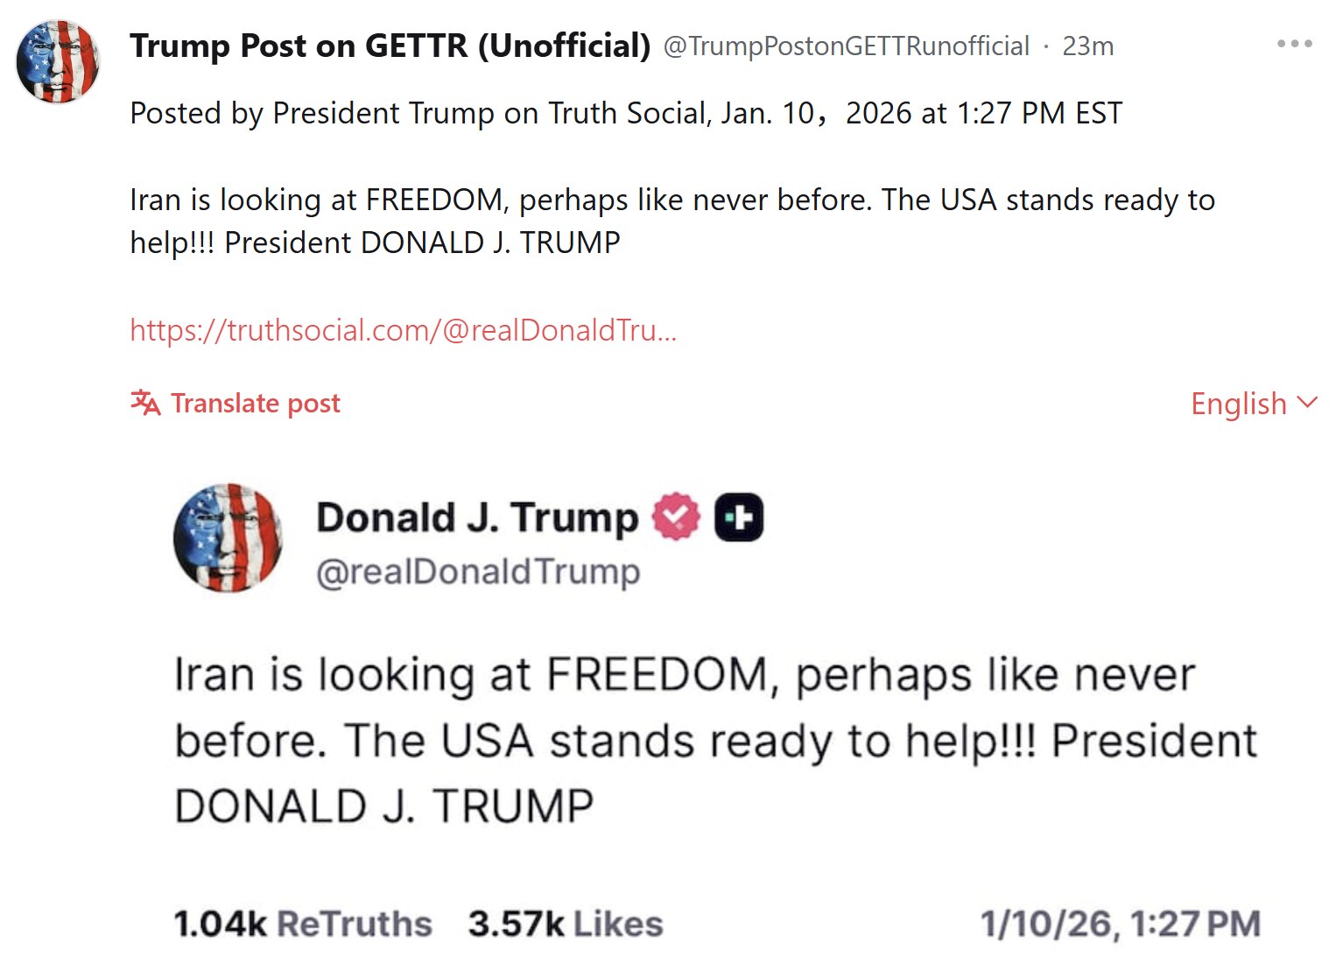Viewport: 1343px width, 971px height.
Task: Click the @realDonaldTrump handle in the image
Action: click(x=478, y=571)
